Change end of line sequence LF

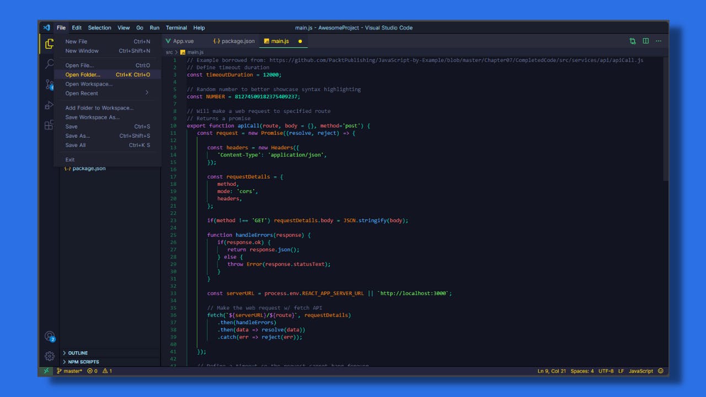[x=621, y=371]
